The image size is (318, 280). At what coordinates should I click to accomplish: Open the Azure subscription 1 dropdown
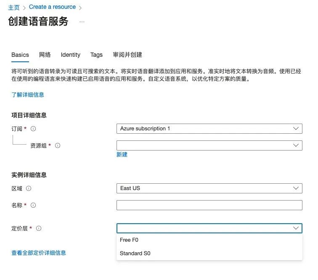click(x=209, y=129)
